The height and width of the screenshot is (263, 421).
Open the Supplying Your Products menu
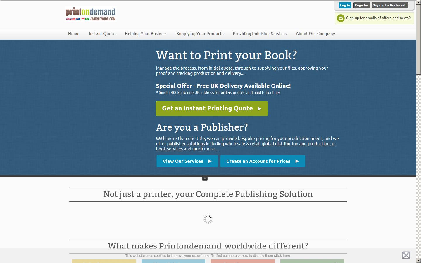point(200,34)
